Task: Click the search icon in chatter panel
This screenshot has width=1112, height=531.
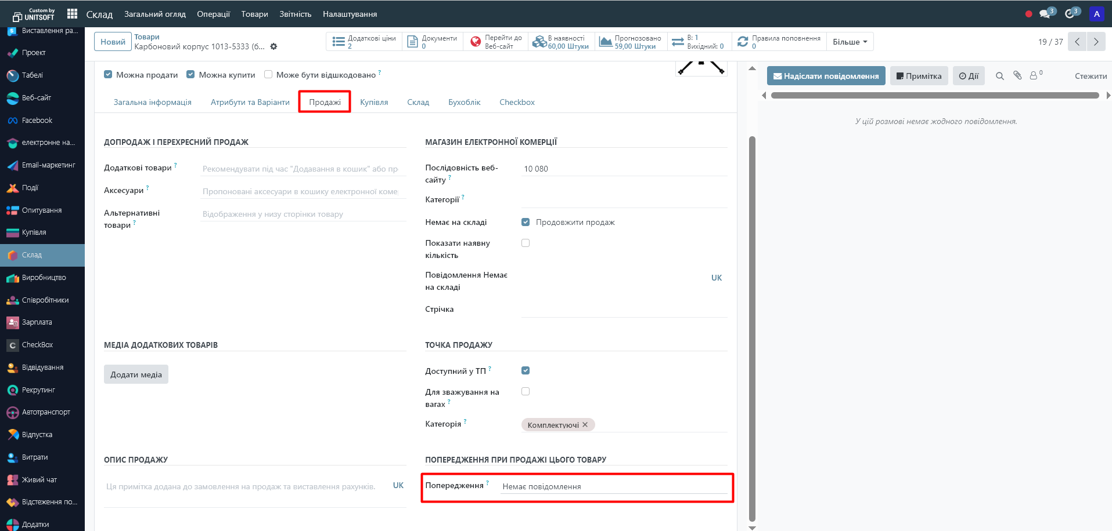Action: pos(999,76)
